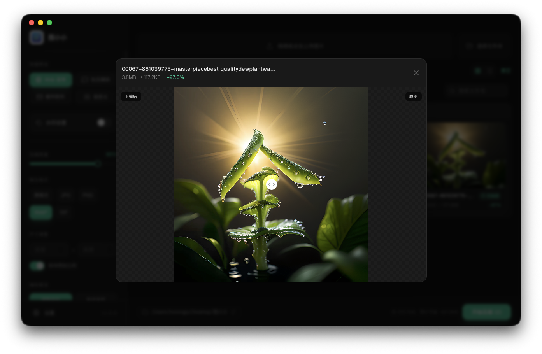
Task: Click the truncated file name title starting 00067-861039775
Action: pos(198,69)
